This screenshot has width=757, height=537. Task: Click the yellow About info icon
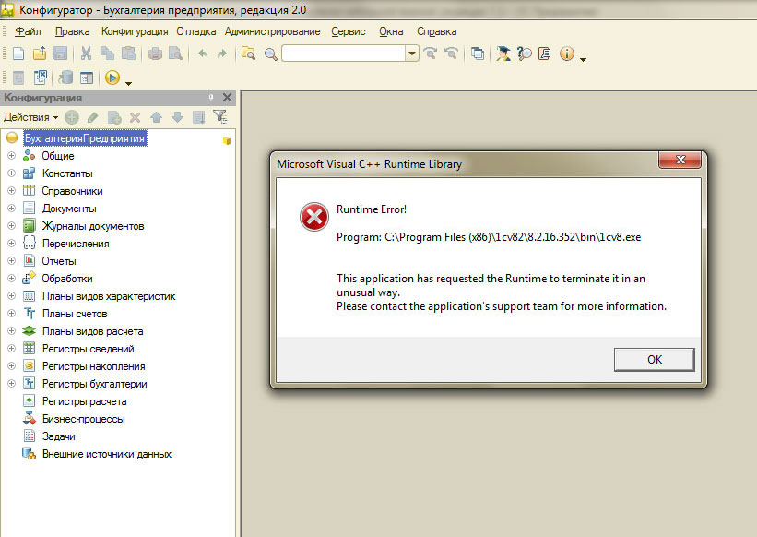coord(567,54)
